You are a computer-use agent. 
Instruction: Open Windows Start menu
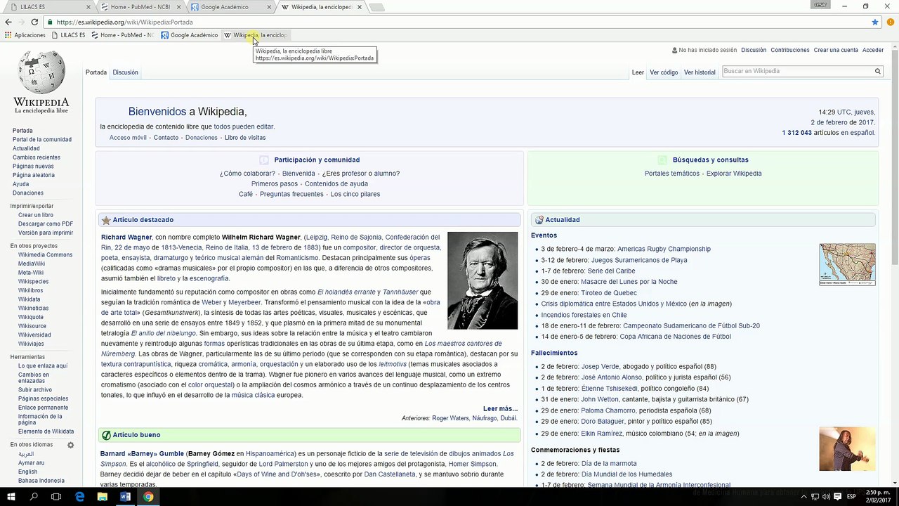pyautogui.click(x=11, y=497)
